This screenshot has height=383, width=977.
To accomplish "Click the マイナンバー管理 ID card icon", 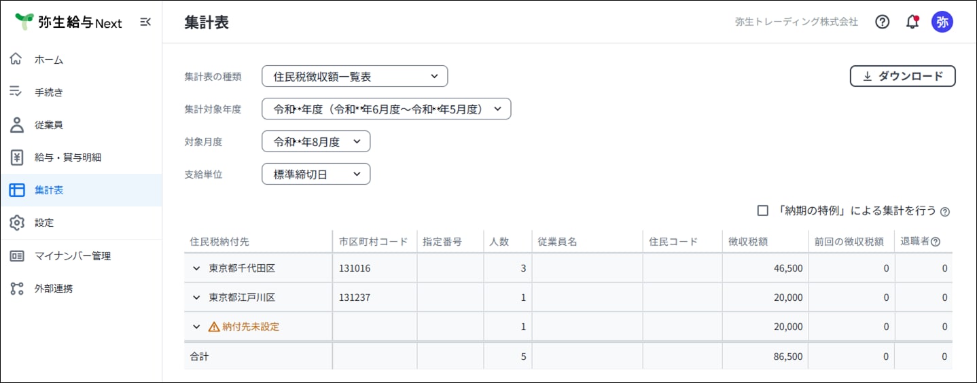I will (17, 256).
